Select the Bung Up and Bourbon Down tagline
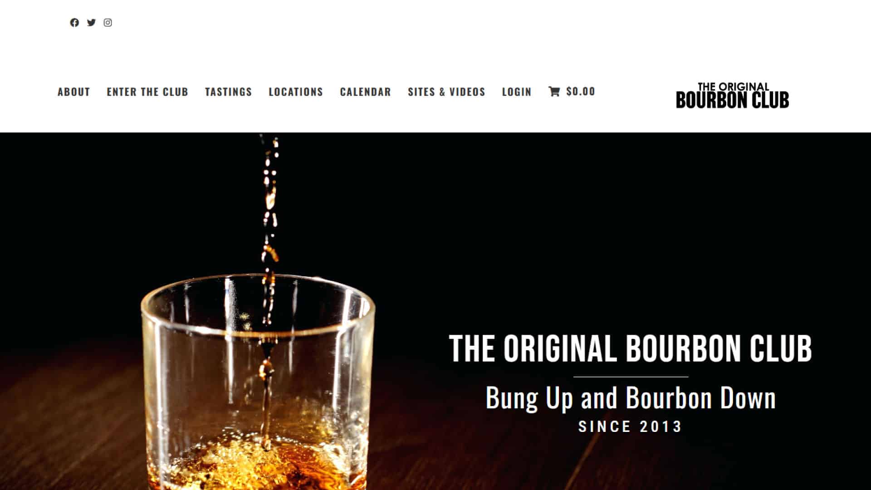The width and height of the screenshot is (871, 490). click(631, 398)
